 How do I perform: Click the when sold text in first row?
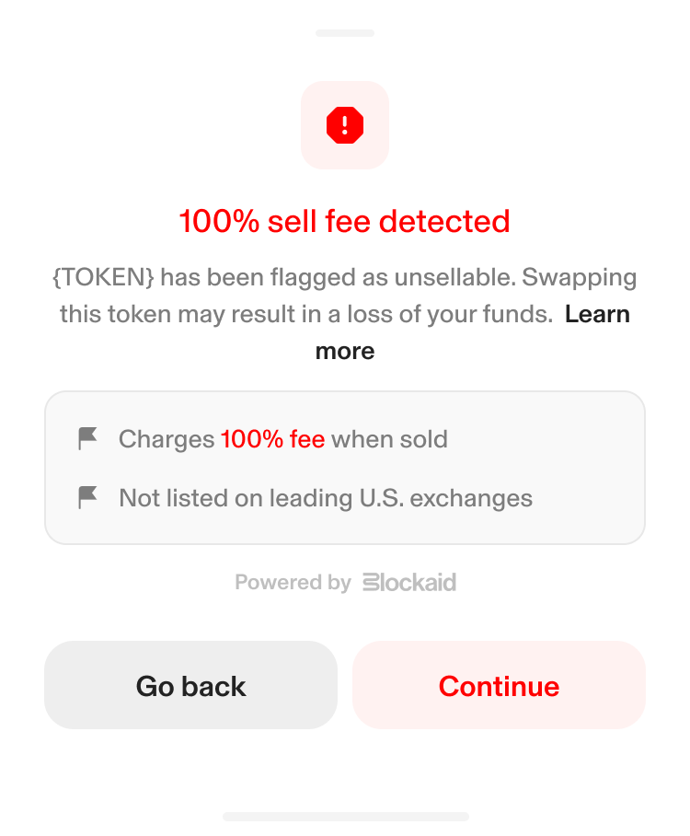(x=389, y=439)
